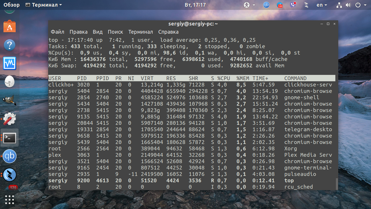The image size is (371, 209).
Task: Show applications grid in the dock
Action: click(x=10, y=199)
